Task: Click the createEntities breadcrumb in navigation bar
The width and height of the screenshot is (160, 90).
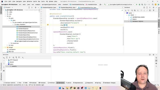Action: (91, 4)
